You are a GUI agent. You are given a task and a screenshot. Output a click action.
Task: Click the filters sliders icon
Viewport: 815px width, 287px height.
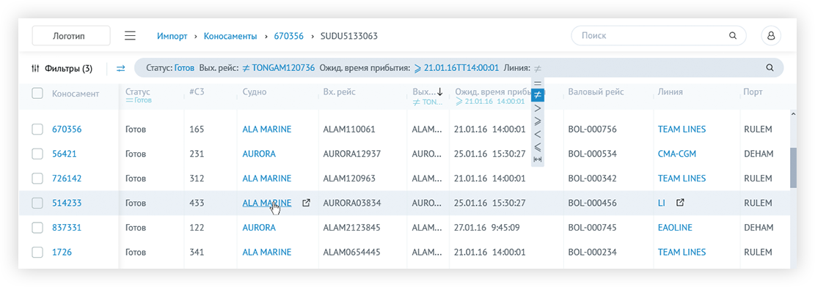coord(35,68)
